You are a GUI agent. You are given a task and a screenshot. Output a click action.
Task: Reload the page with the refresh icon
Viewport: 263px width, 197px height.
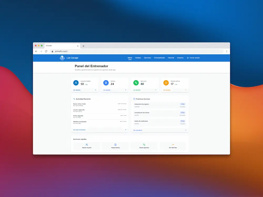pos(46,51)
